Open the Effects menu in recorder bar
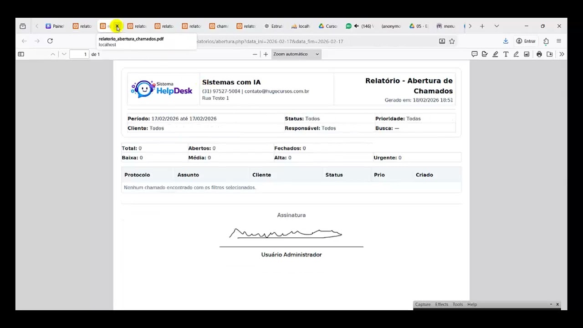Viewport: 583px width, 328px height. click(x=441, y=304)
